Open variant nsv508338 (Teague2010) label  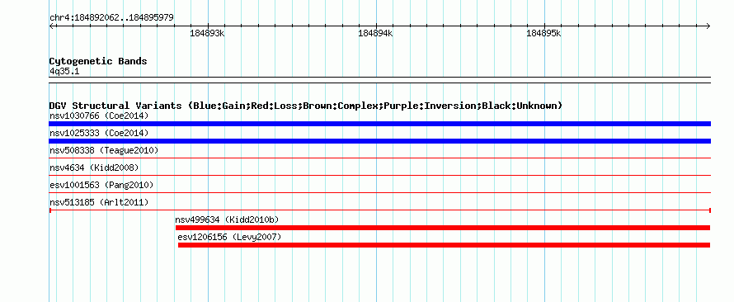pyautogui.click(x=104, y=150)
